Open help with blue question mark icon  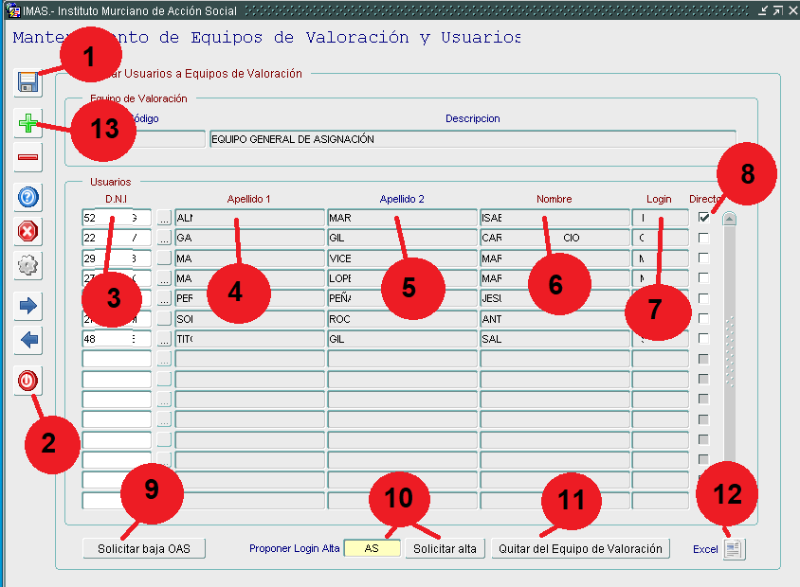[28, 197]
